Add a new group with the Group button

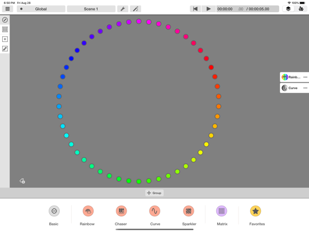(x=154, y=193)
